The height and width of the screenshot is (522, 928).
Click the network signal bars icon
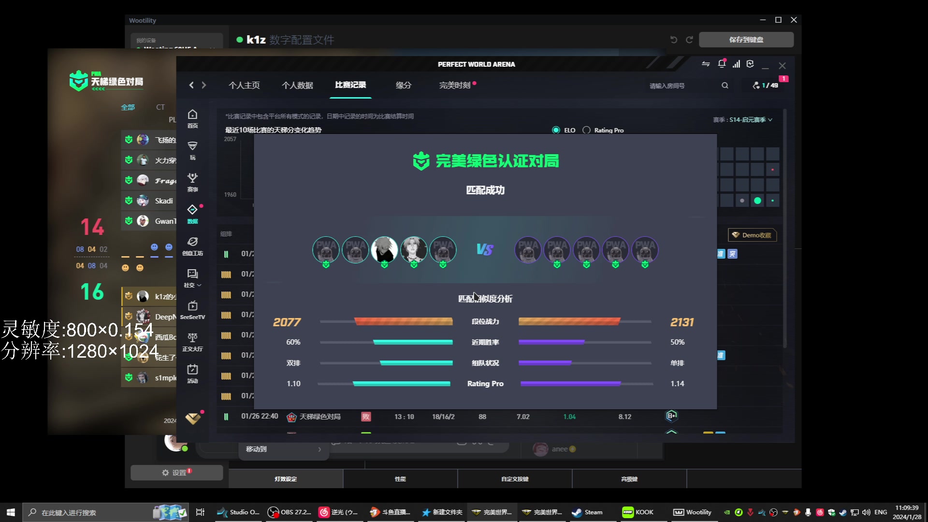tap(736, 64)
